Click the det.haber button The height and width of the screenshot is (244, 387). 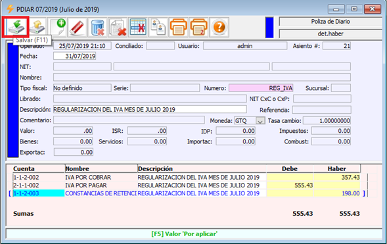330,34
